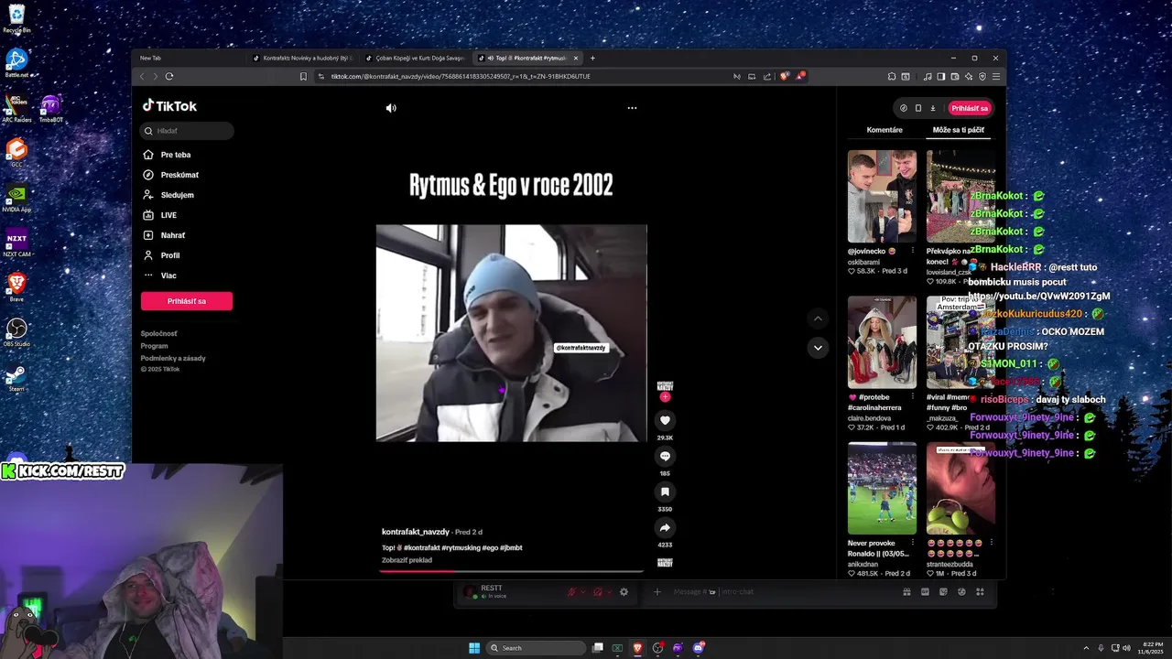The image size is (1172, 659).
Task: Like the video with the heart icon
Action: pos(665,420)
